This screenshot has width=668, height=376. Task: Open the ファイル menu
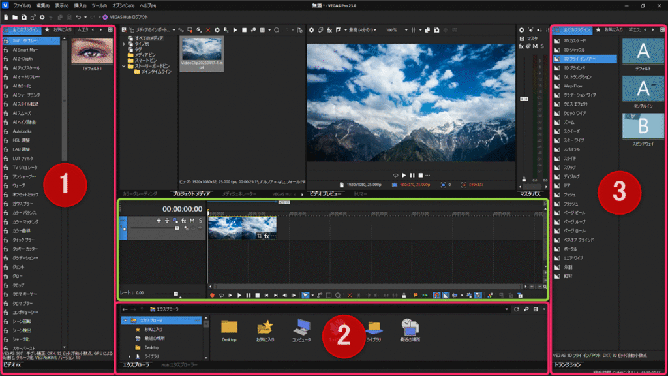[22, 5]
